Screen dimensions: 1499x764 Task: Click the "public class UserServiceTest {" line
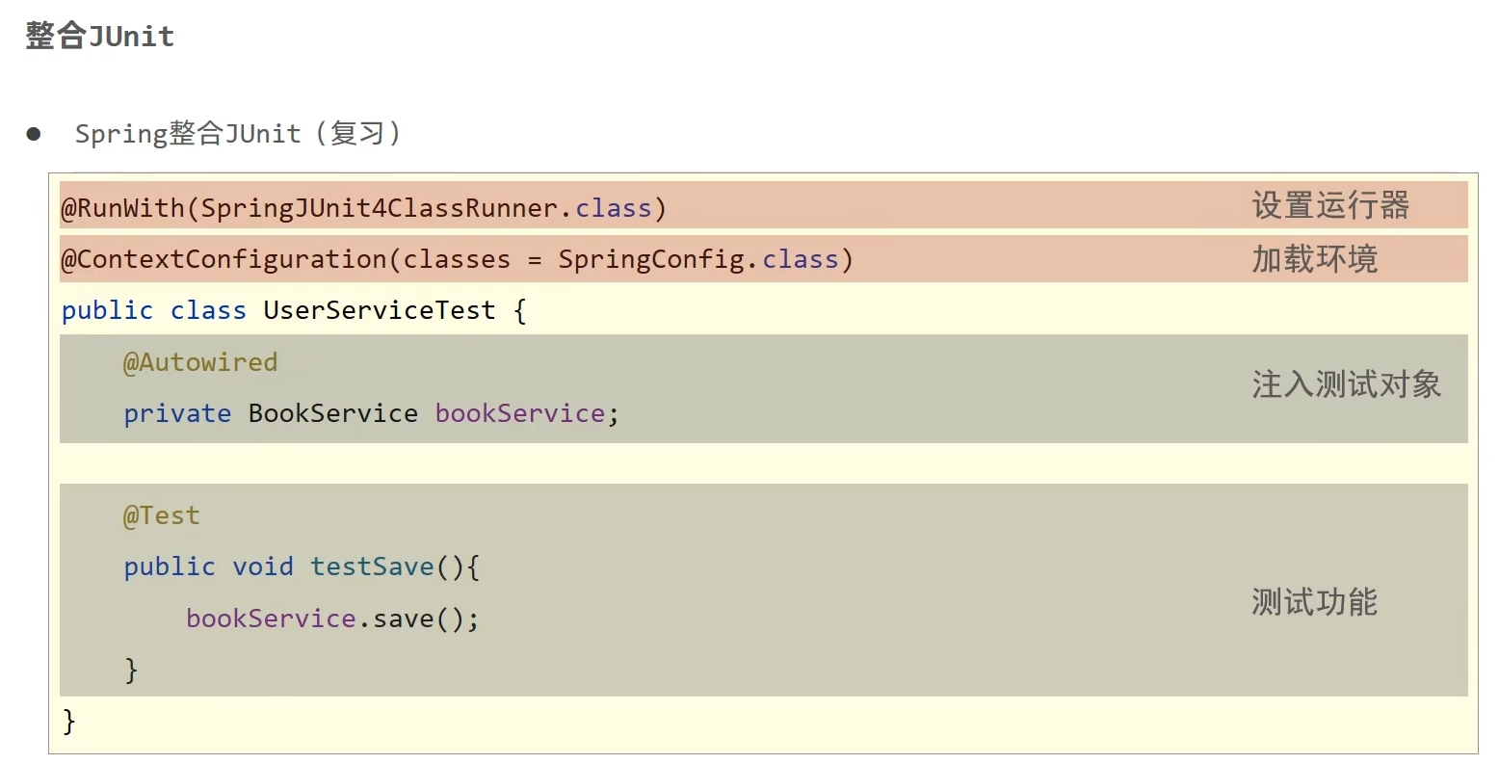point(294,310)
